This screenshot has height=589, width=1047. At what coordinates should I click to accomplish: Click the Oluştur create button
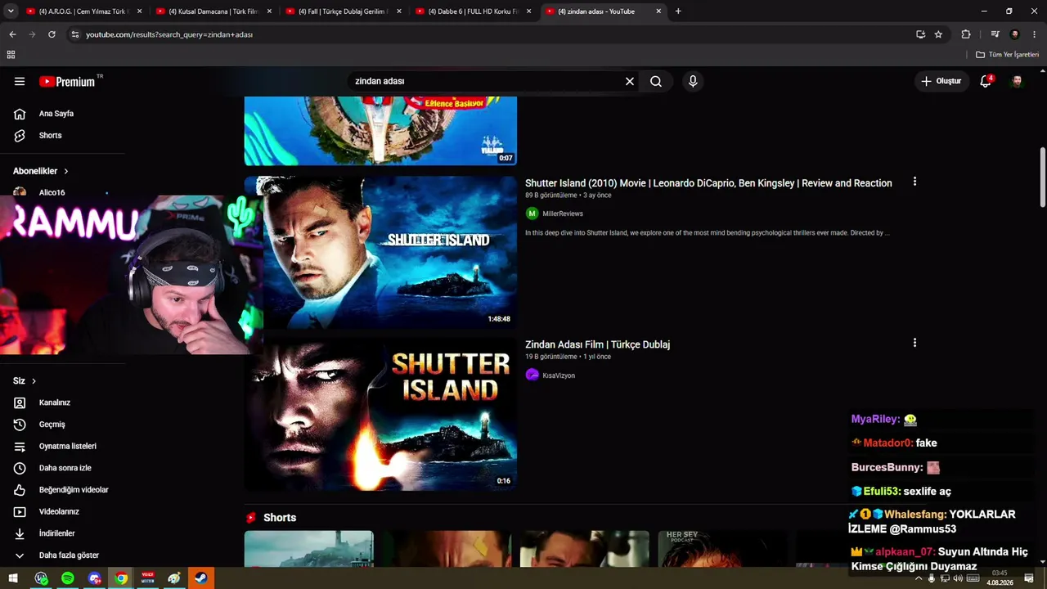(941, 81)
